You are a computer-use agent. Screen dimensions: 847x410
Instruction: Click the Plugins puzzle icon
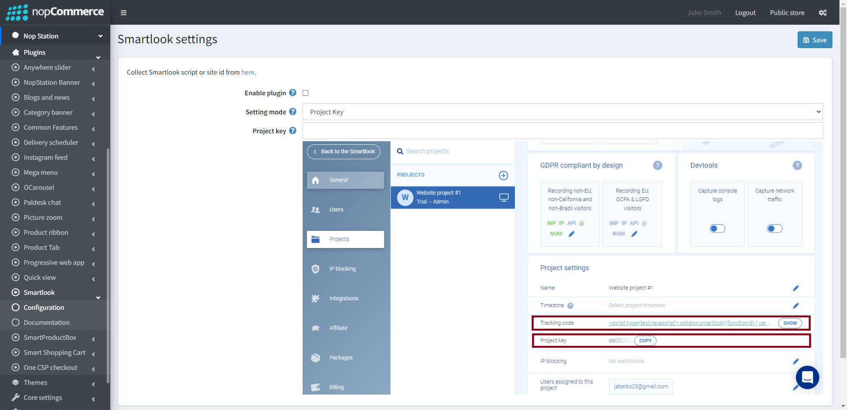[15, 52]
